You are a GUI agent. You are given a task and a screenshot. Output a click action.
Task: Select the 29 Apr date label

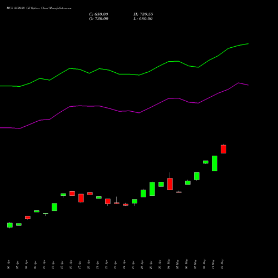(151, 265)
